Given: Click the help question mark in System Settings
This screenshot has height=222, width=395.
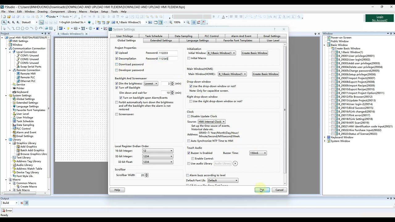Looking at the screenshot, I should point(275,29).
